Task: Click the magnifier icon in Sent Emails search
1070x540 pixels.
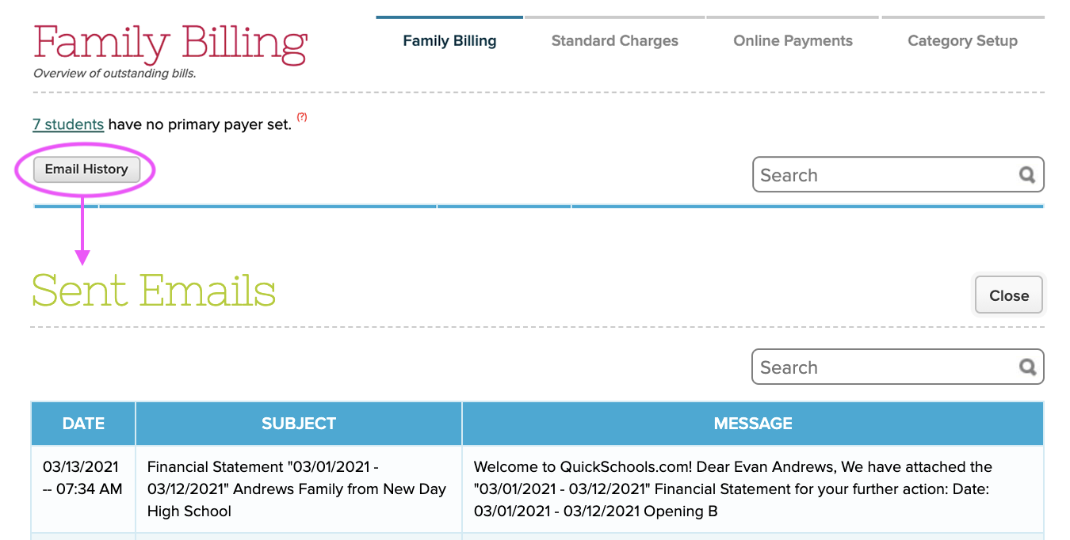Action: pyautogui.click(x=1027, y=367)
